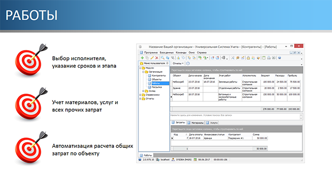Switch to the Услуги tab
The height and width of the screenshot is (186, 332).
pos(212,123)
